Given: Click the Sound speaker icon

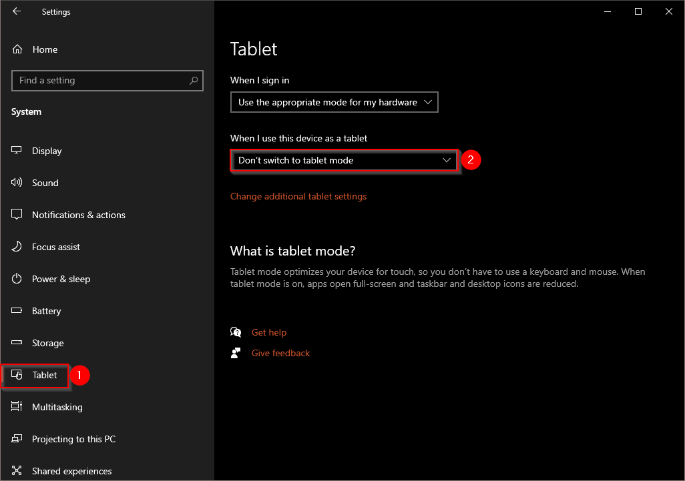Looking at the screenshot, I should (x=17, y=183).
